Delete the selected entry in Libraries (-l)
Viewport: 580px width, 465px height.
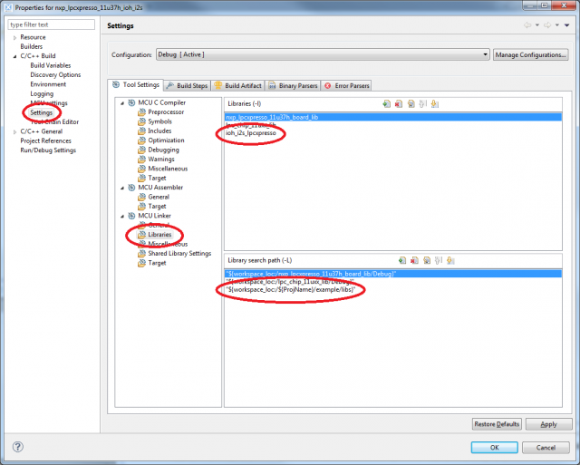coord(399,104)
